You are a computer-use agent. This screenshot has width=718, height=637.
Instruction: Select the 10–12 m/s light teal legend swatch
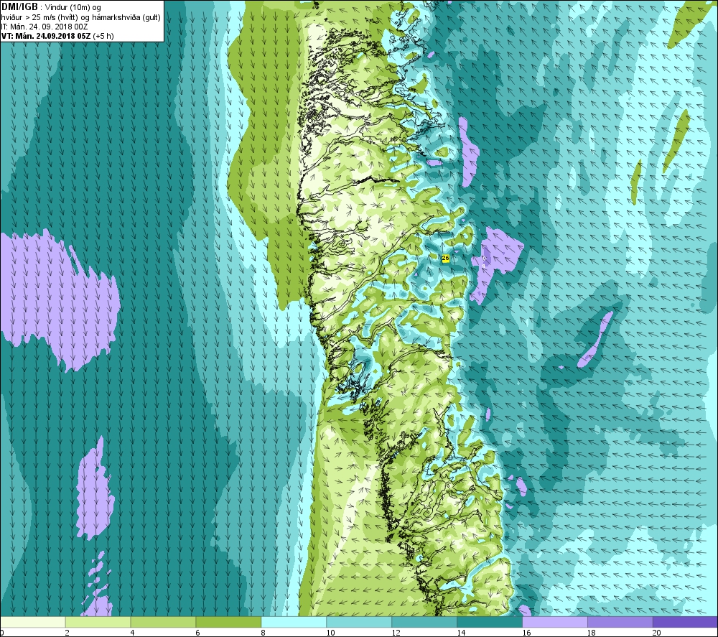359,622
